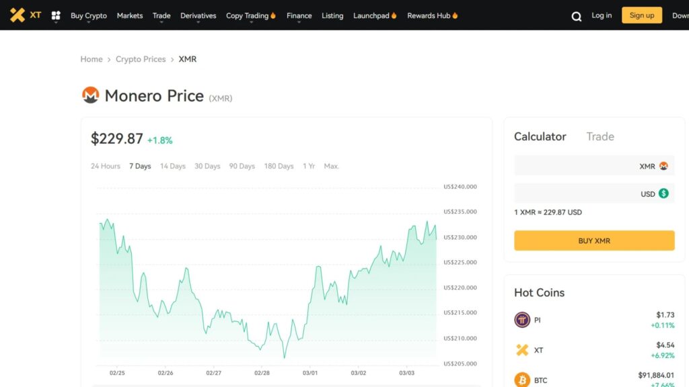Expand the Derivatives dropdown menu

pyautogui.click(x=198, y=16)
